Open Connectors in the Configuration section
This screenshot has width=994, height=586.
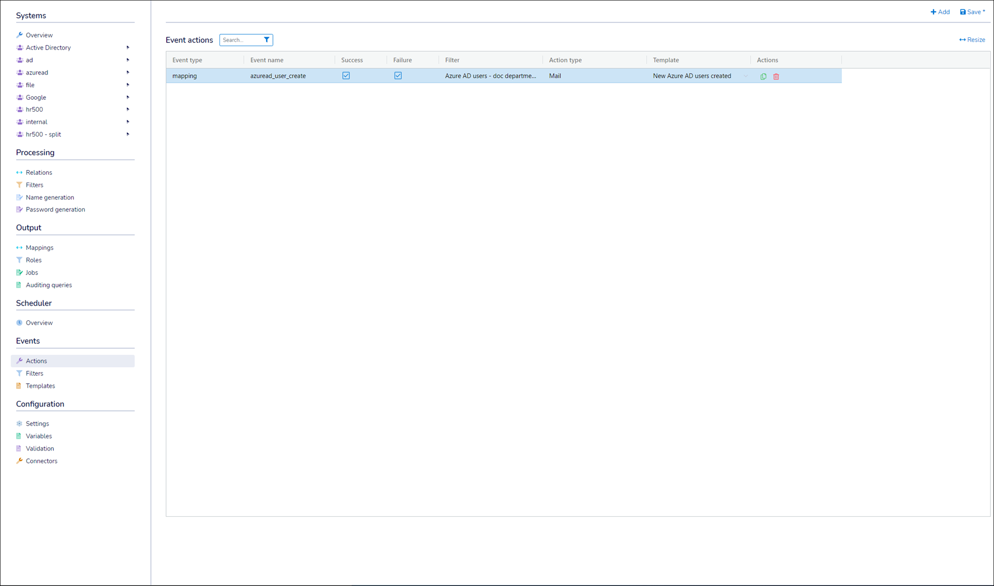[x=41, y=461]
